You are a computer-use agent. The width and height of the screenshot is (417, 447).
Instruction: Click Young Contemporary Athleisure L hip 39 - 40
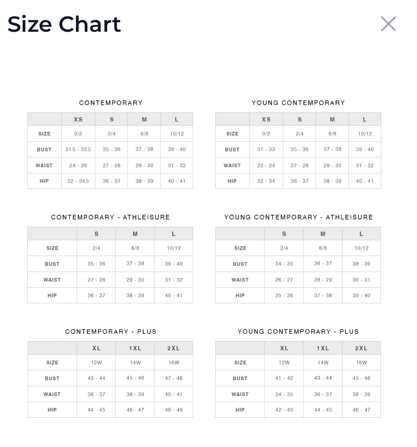361,295
